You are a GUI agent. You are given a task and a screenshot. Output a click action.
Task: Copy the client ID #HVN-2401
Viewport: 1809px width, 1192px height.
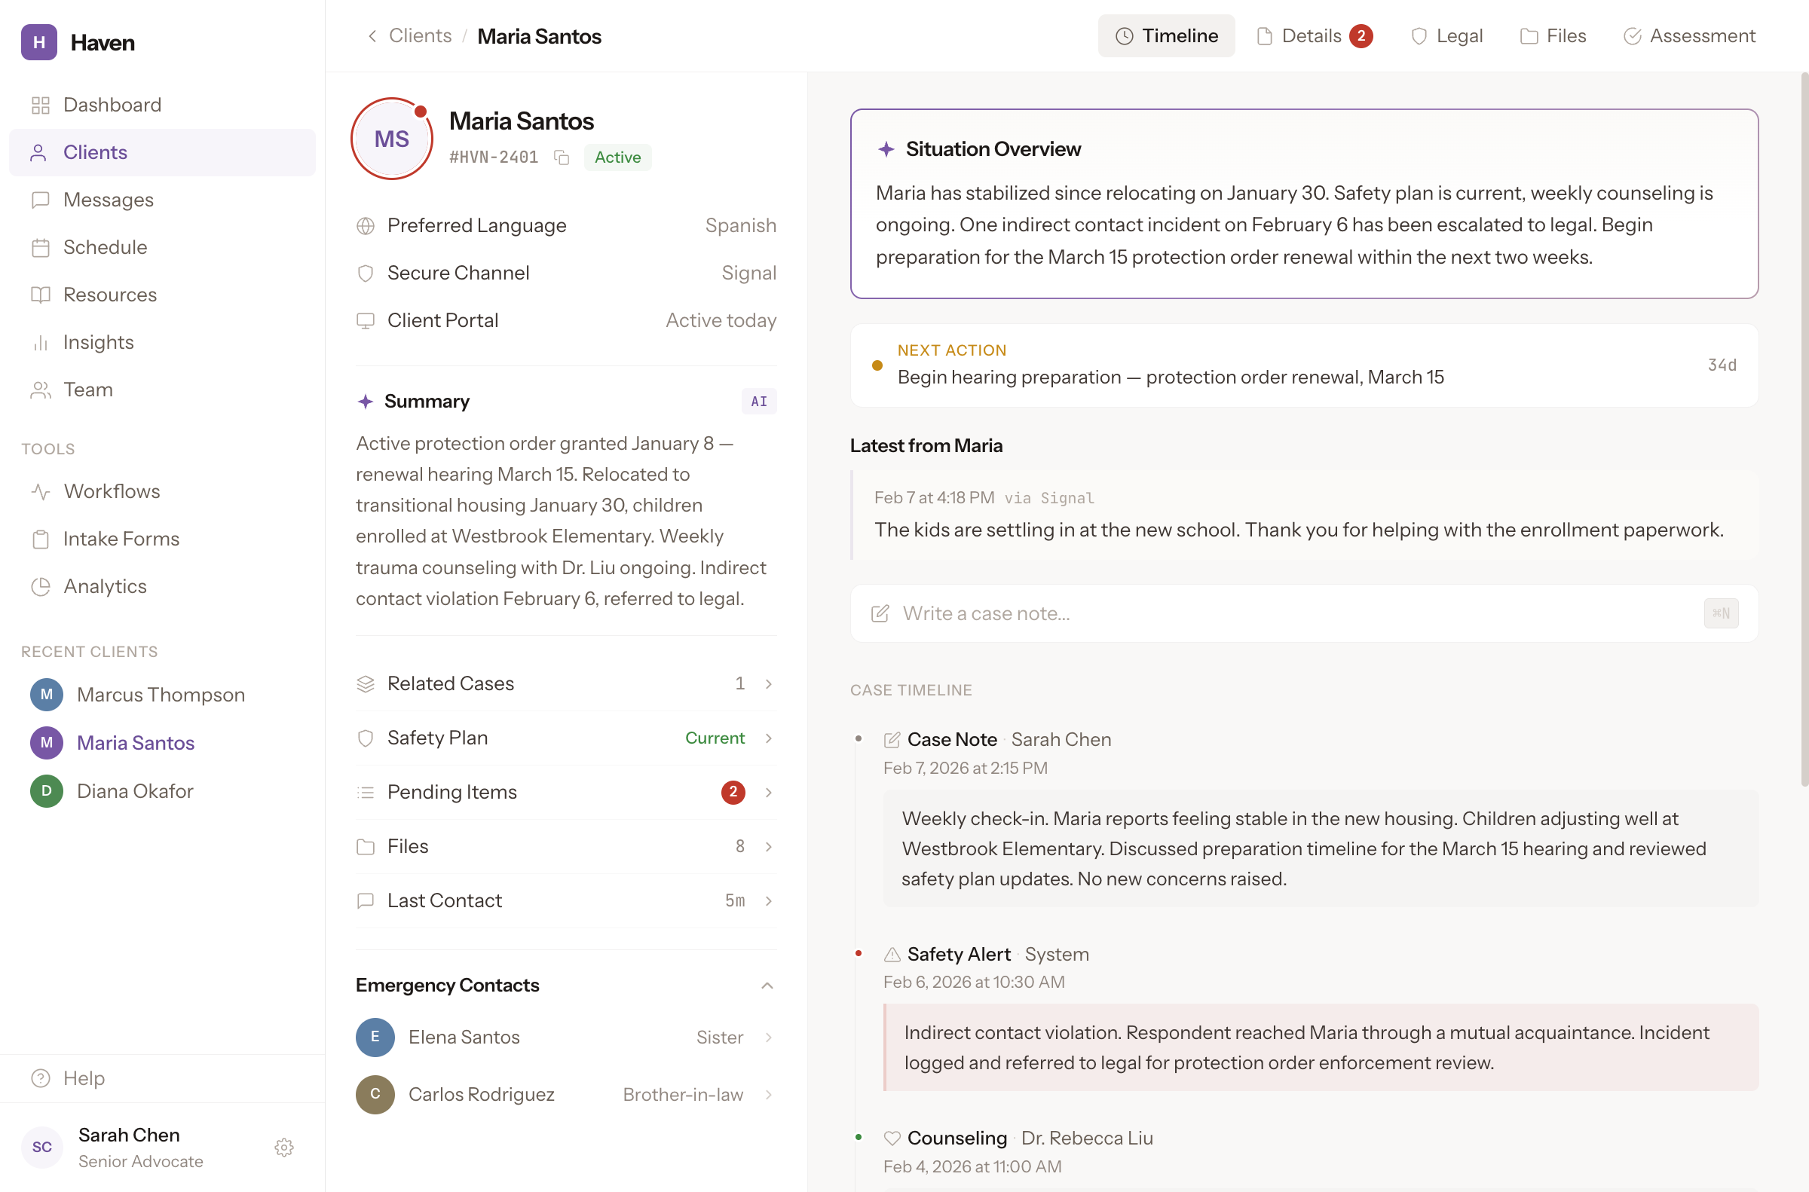pyautogui.click(x=562, y=157)
